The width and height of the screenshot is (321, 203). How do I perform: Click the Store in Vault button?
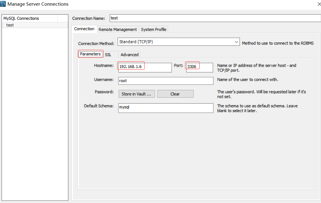point(137,94)
